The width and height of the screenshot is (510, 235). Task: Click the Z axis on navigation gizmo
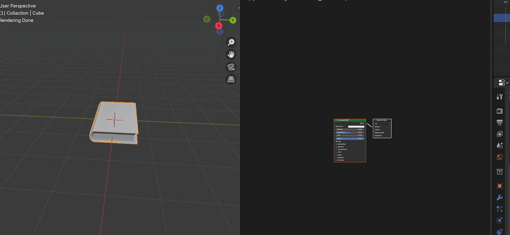(x=220, y=8)
